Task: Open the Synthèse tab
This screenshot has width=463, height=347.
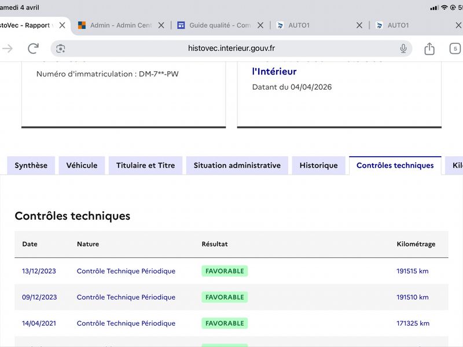Action: pos(31,165)
